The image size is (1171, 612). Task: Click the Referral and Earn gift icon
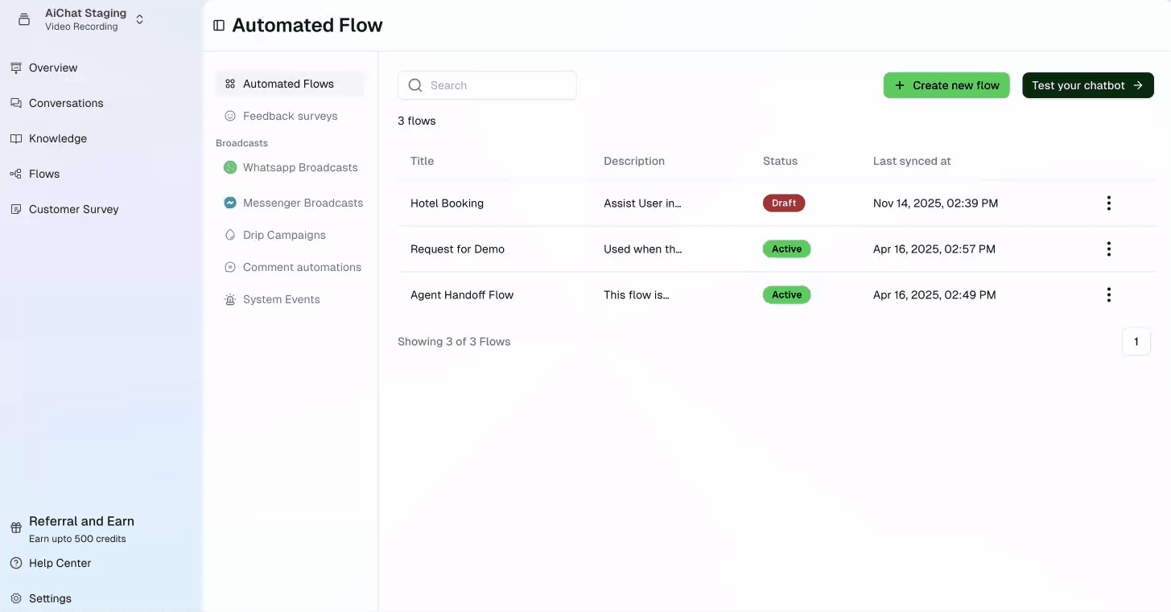click(16, 528)
